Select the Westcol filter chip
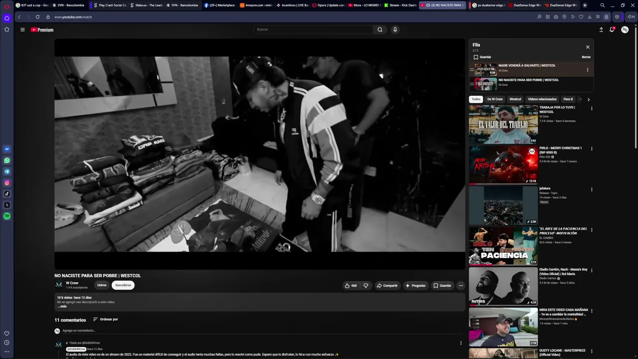Viewport: 638px width, 359px height. tap(515, 99)
